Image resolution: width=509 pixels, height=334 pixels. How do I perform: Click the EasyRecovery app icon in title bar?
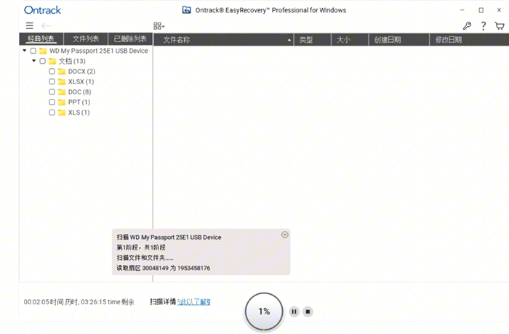point(186,10)
